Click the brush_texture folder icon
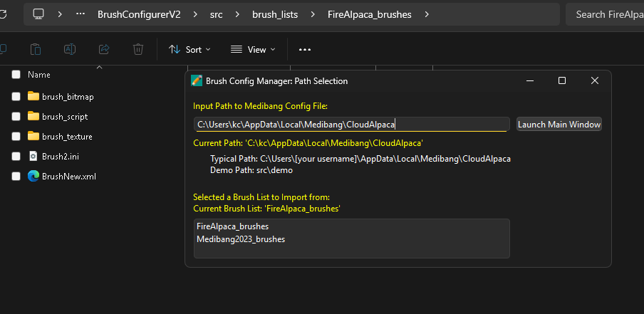This screenshot has height=314, width=644. (x=33, y=136)
